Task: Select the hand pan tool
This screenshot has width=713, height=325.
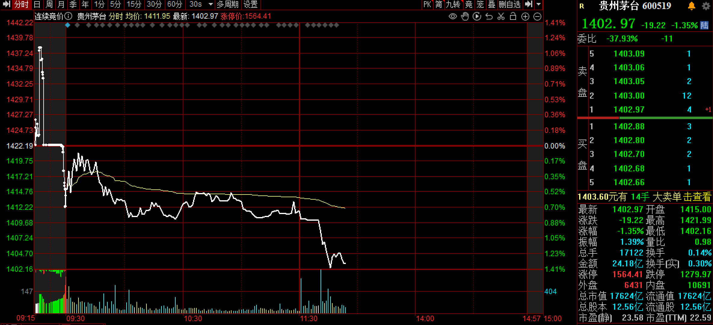Action: click(465, 17)
